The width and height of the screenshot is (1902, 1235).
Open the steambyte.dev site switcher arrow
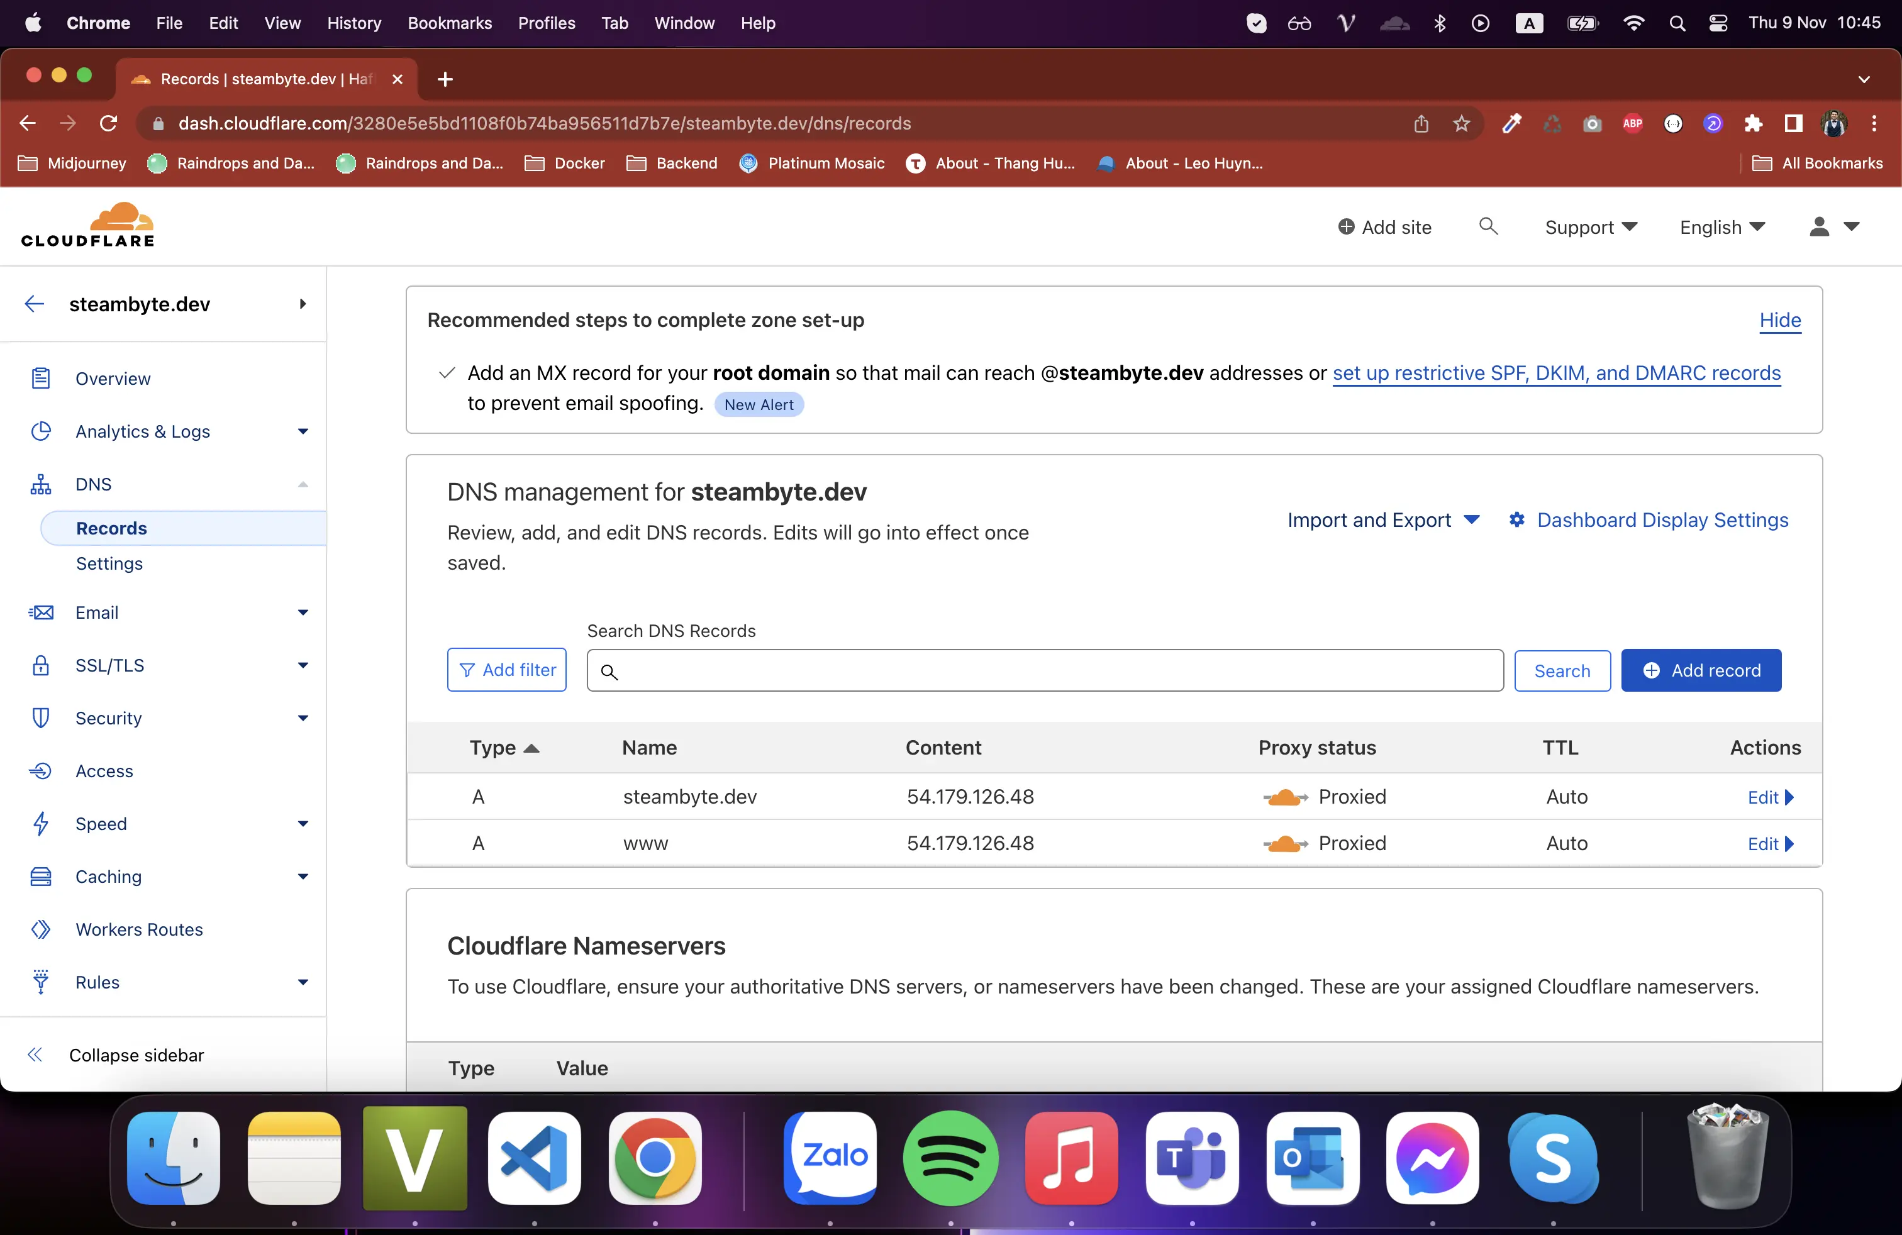coord(303,304)
